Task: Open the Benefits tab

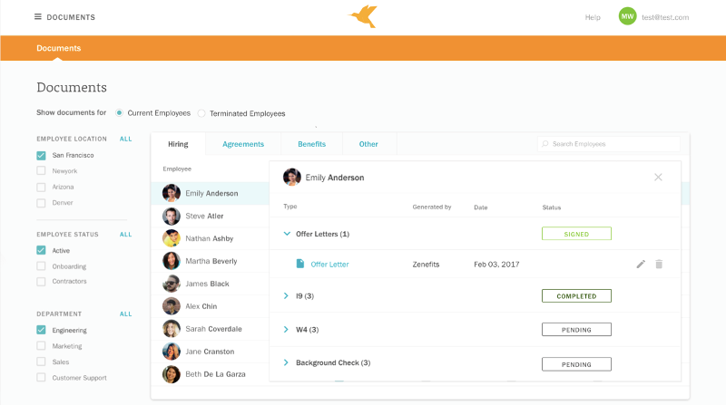Action: click(x=311, y=144)
